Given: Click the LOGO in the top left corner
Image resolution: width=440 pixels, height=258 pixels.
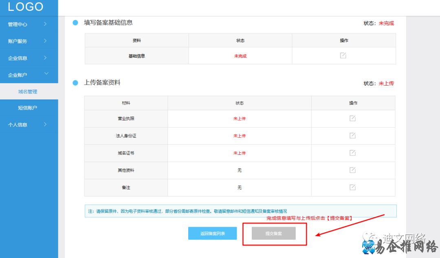Looking at the screenshot, I should [26, 7].
